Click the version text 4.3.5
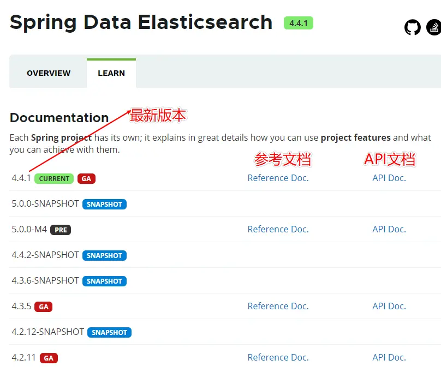Screen dimensions: 441x378 tap(21, 306)
